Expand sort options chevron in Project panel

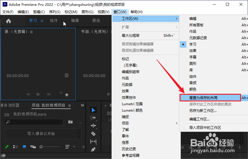pos(74,147)
